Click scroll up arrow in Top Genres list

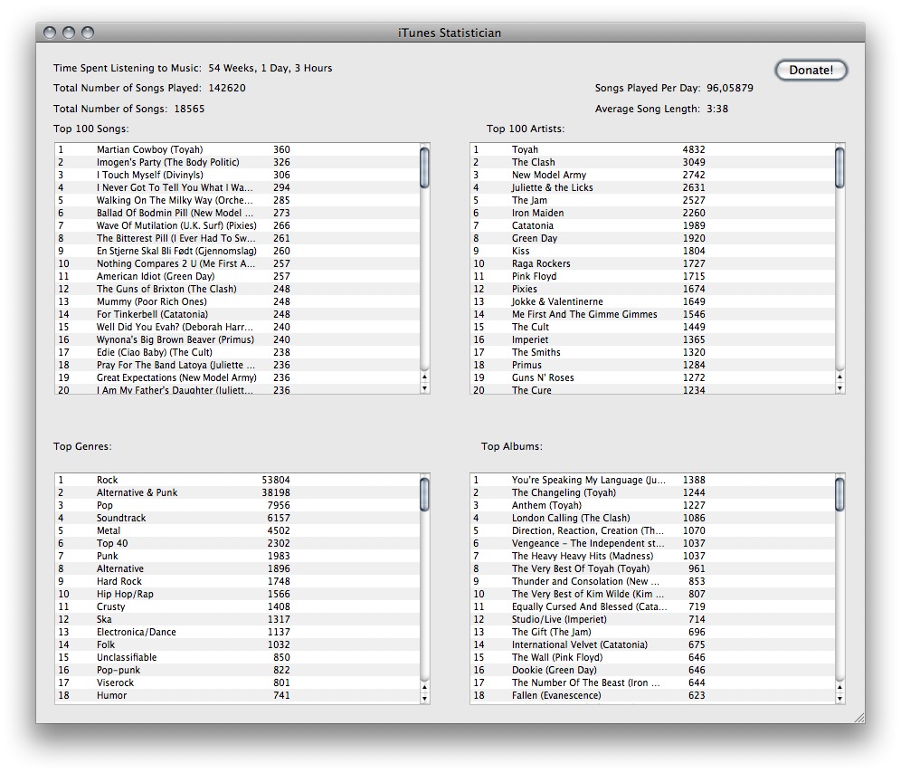pos(424,687)
